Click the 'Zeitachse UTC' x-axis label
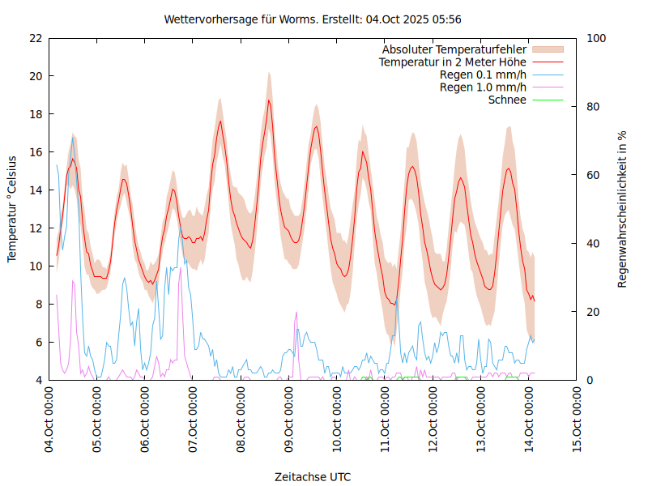This screenshot has width=648, height=486. pyautogui.click(x=313, y=476)
